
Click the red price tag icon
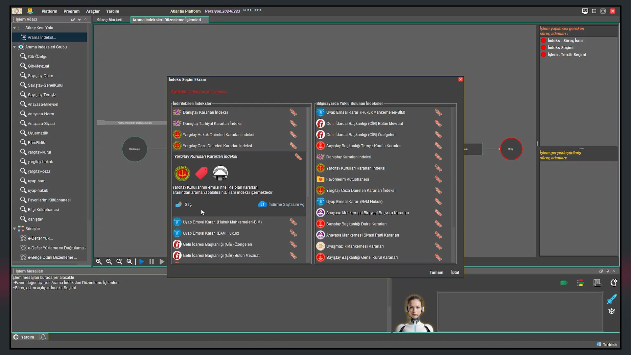[x=201, y=173]
